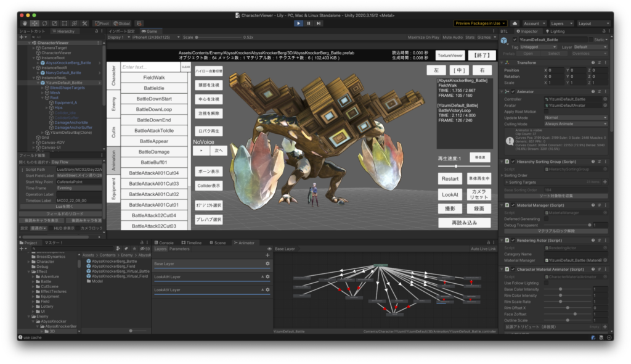Enable Apply Root Motion checkbox
Screen dimensions: 631x364
[547, 112]
